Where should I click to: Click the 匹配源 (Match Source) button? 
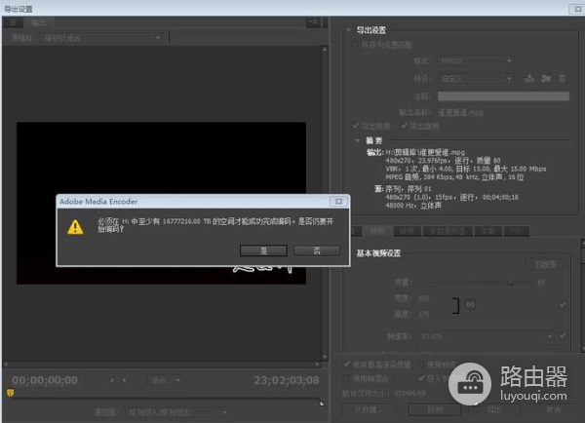click(x=545, y=264)
